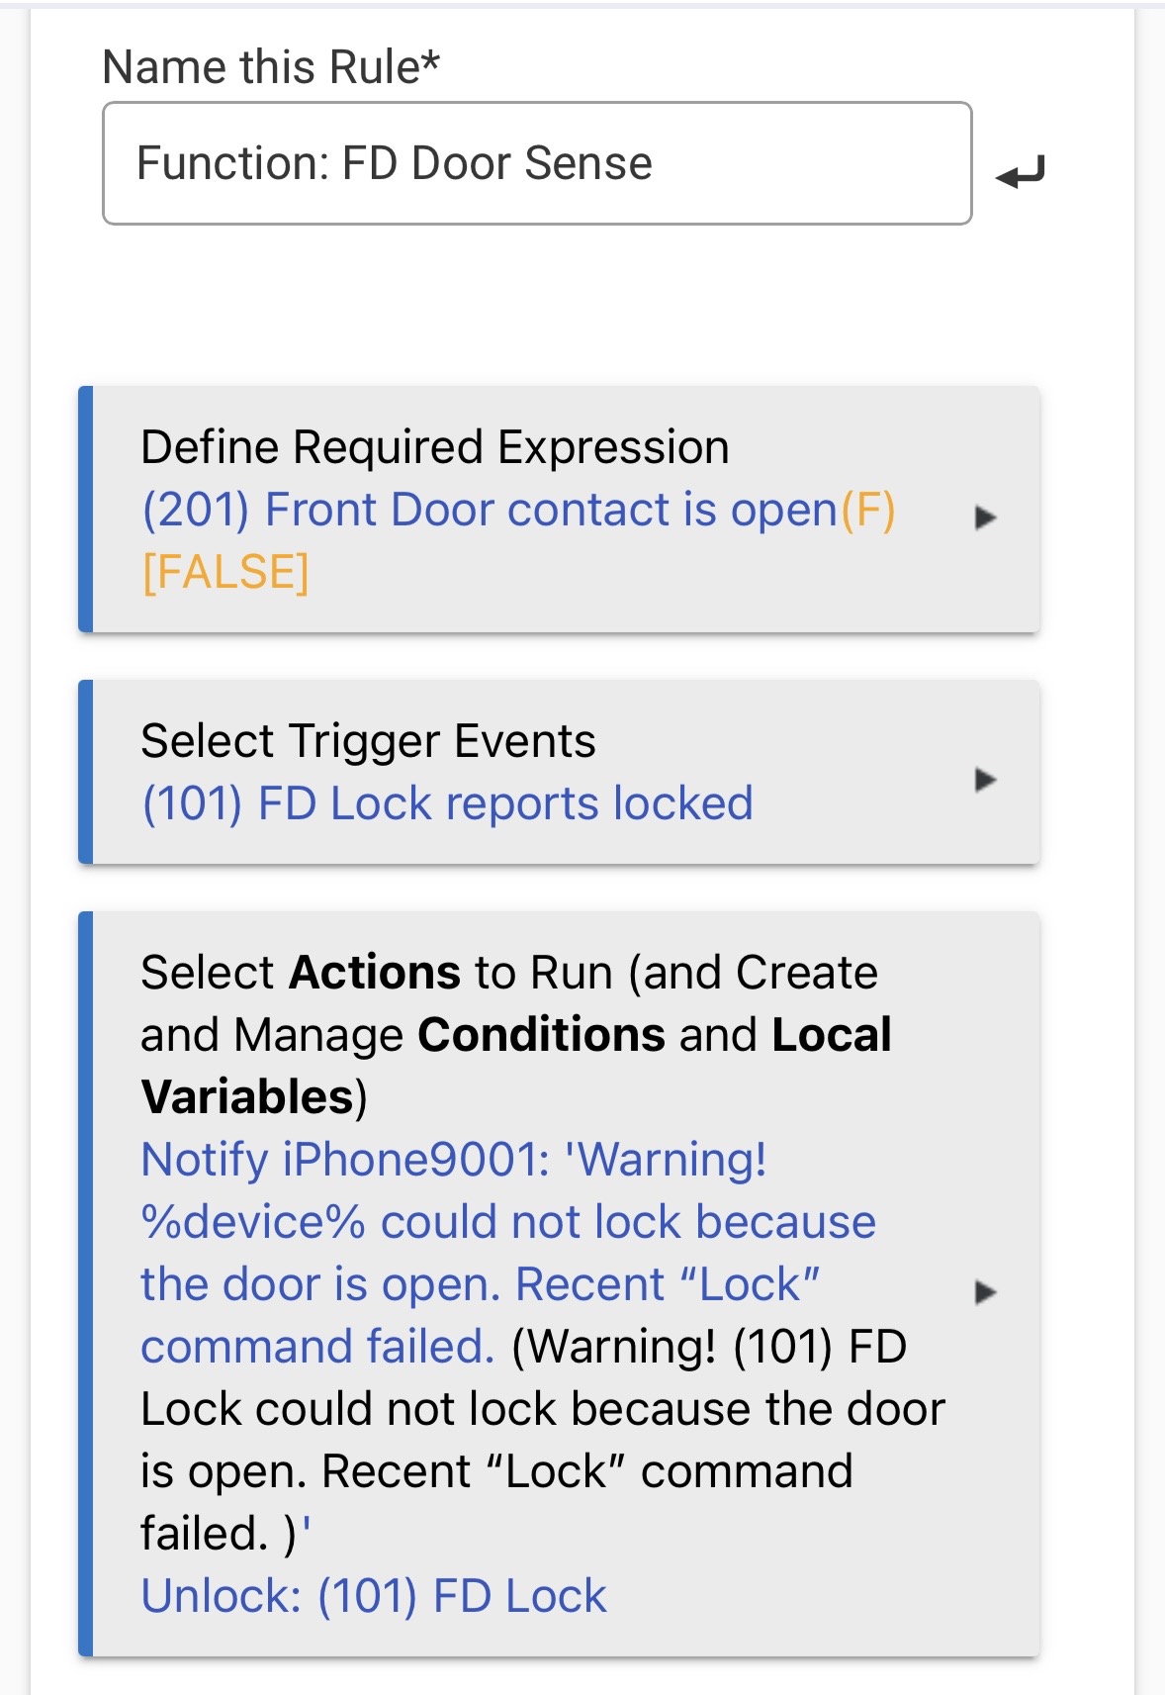The width and height of the screenshot is (1165, 1695).
Task: Click the rule name field 'Function: FD Door Sense'
Action: click(537, 163)
